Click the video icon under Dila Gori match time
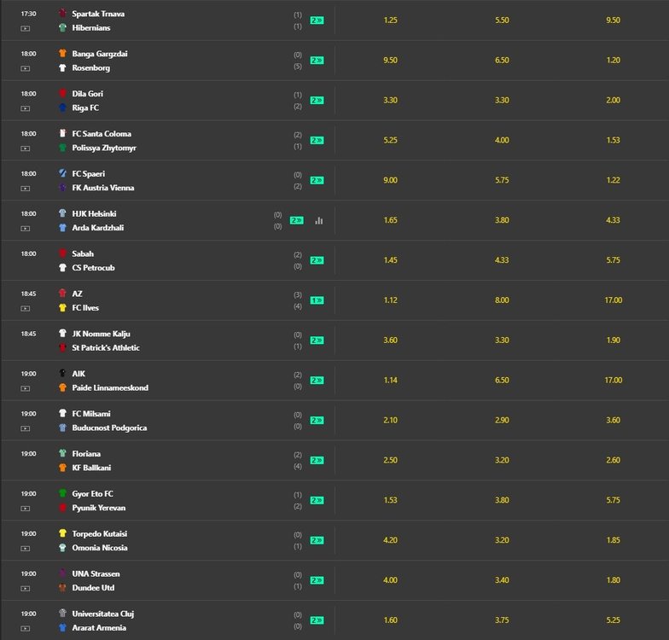Viewport: 669px width, 640px height. 26,108
